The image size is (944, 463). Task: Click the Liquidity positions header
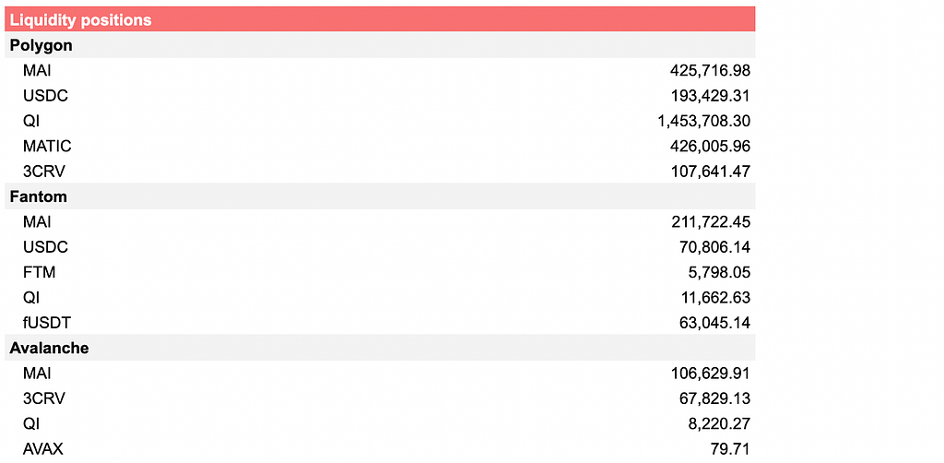[x=380, y=19]
